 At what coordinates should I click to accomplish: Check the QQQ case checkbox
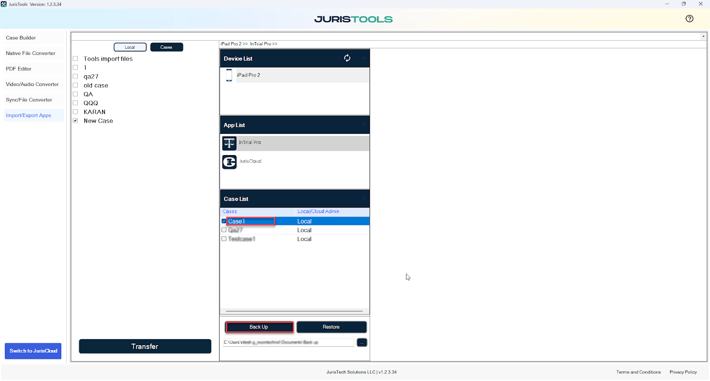point(75,103)
